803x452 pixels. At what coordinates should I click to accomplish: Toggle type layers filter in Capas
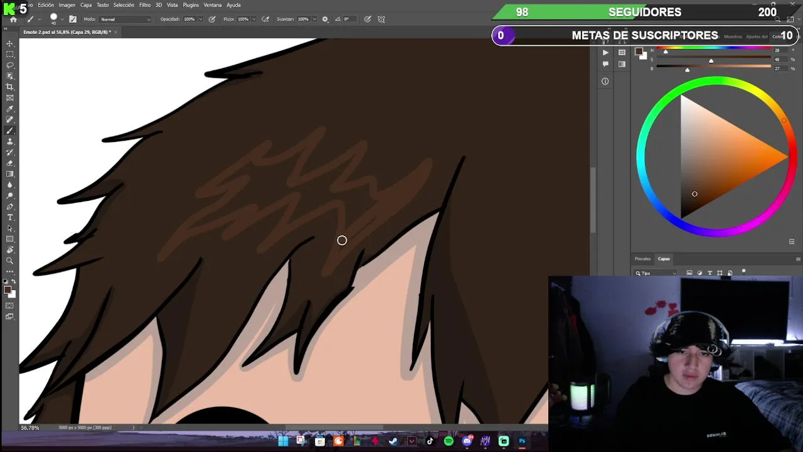click(x=710, y=273)
